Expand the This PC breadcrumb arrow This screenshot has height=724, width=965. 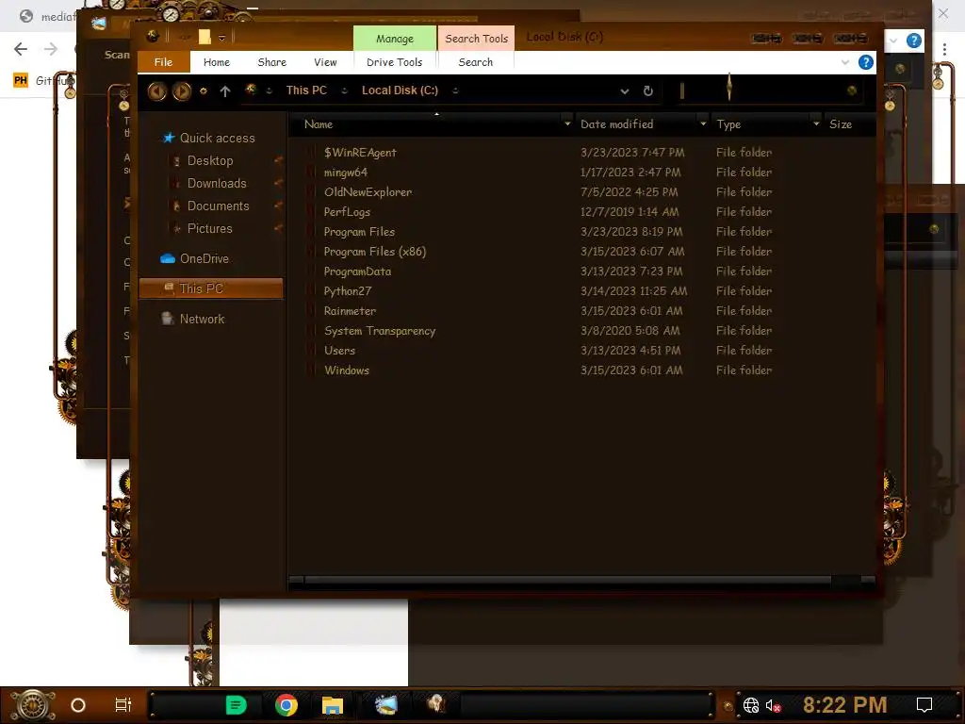tap(344, 90)
